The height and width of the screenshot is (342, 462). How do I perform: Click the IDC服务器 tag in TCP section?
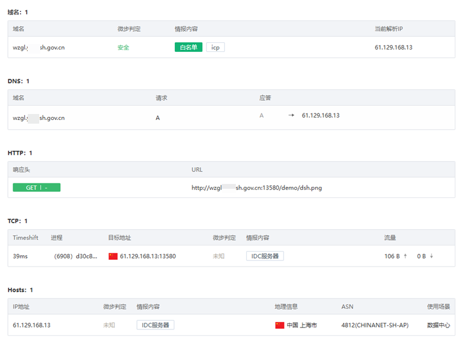(x=265, y=256)
